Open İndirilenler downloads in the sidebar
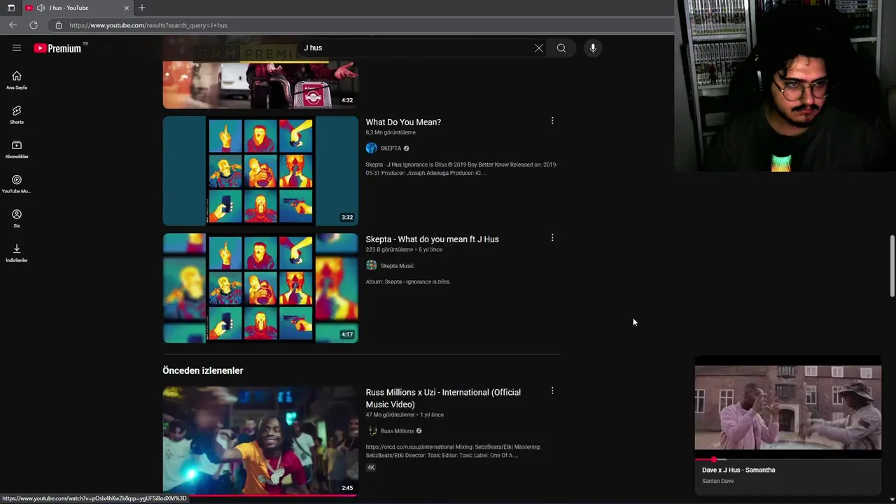The image size is (896, 504). point(17,253)
